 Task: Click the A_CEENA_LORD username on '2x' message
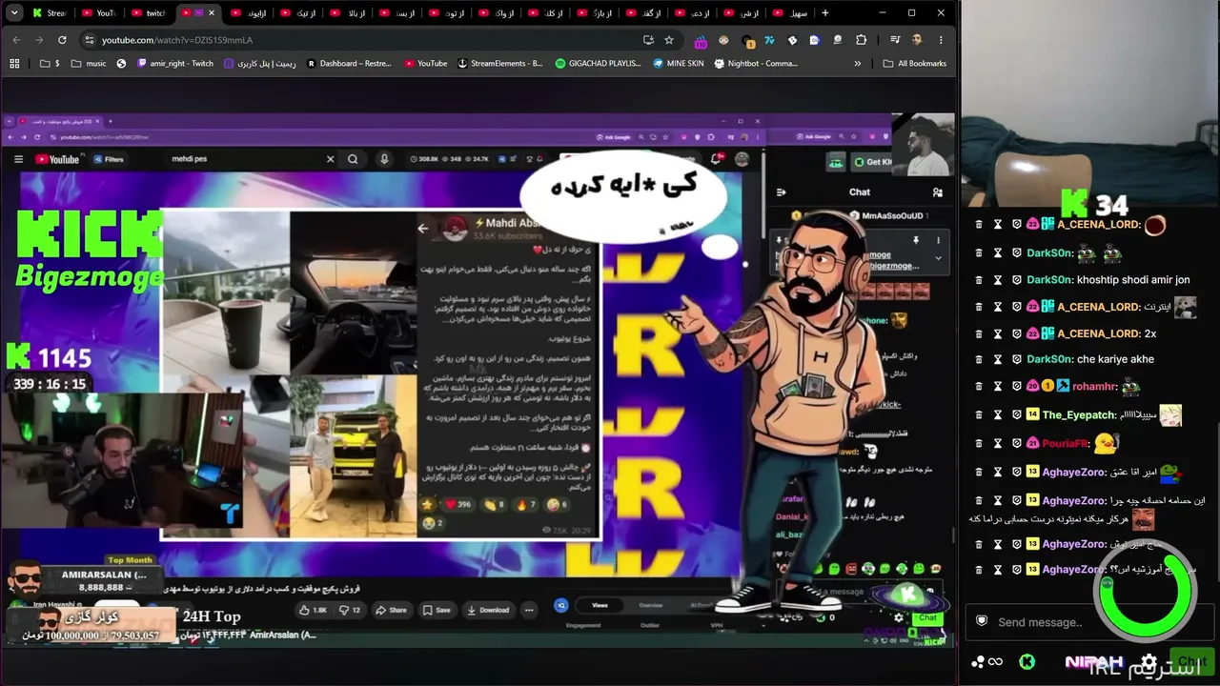[1099, 333]
